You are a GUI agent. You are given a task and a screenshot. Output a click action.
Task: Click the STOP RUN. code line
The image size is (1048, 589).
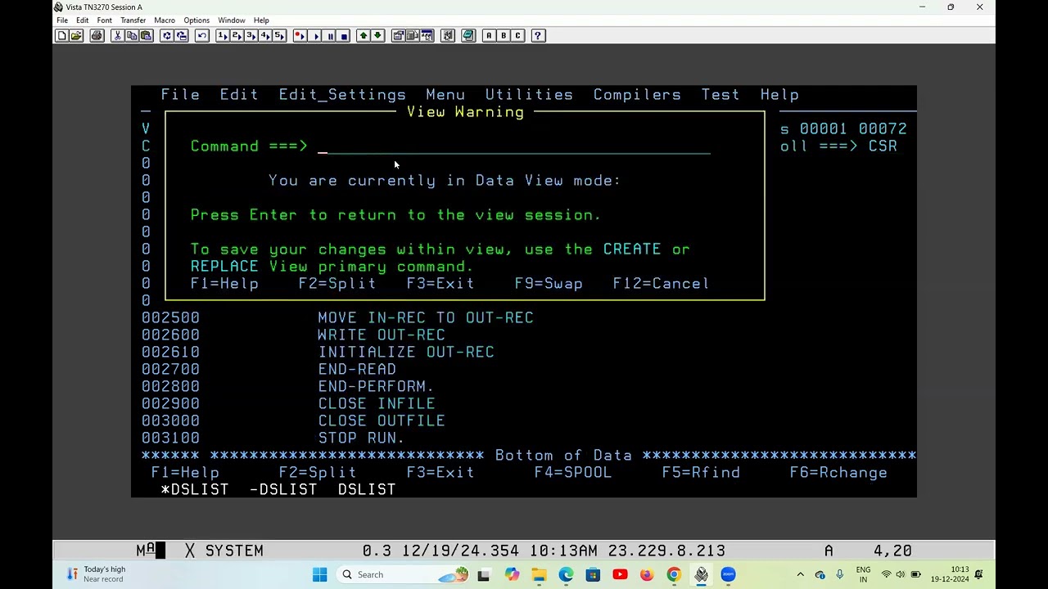(x=361, y=438)
